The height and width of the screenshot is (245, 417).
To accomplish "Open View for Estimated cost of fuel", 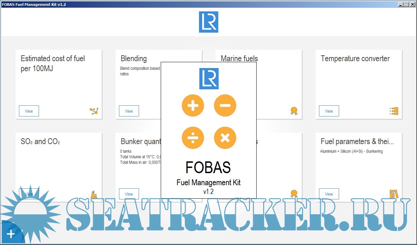I will (x=29, y=111).
